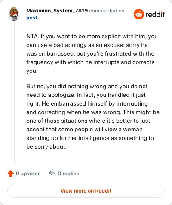Click the text "need to apologize. In fact"

pyautogui.click(x=61, y=95)
